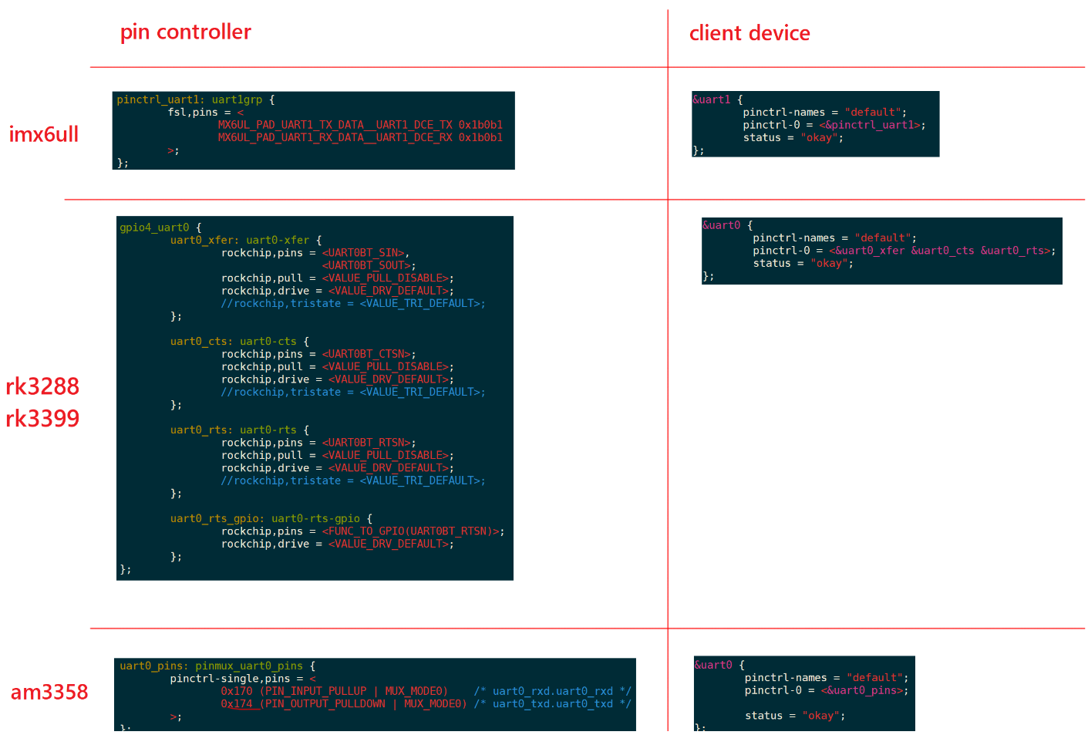The width and height of the screenshot is (1088, 735).
Task: Click the "client device" column heading
Action: 749,33
